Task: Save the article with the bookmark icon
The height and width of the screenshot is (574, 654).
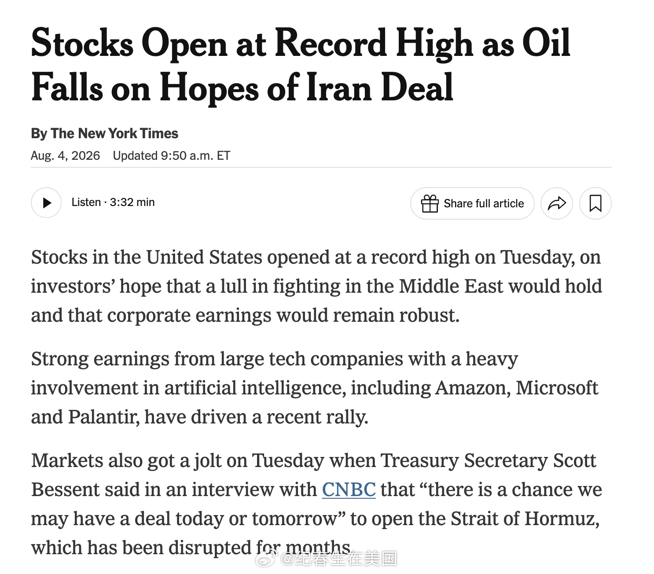Action: (x=595, y=203)
